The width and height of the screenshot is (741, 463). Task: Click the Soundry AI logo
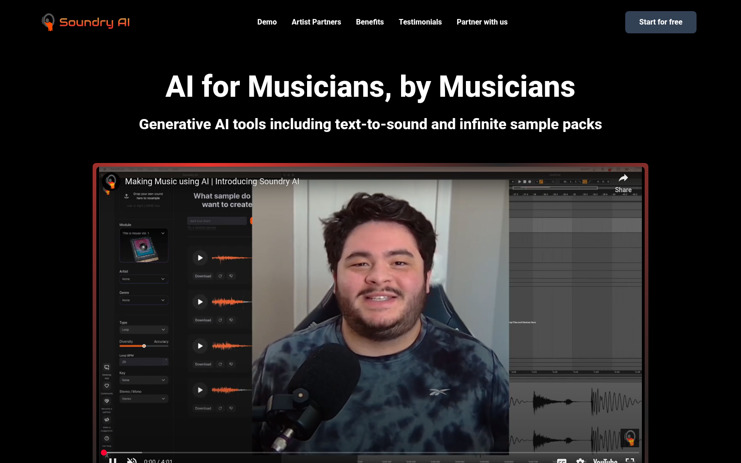(86, 22)
